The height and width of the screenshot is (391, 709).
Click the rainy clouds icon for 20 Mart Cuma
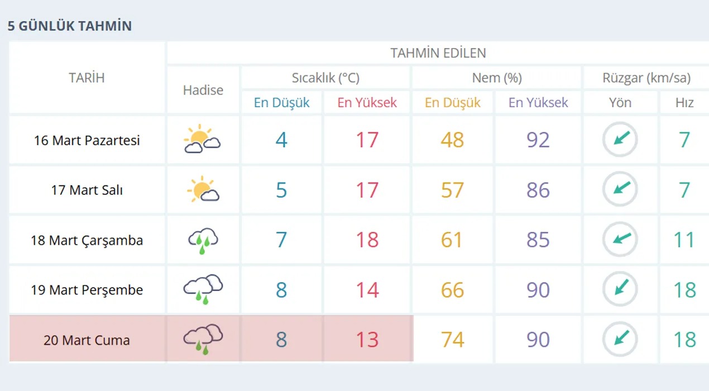pos(203,340)
